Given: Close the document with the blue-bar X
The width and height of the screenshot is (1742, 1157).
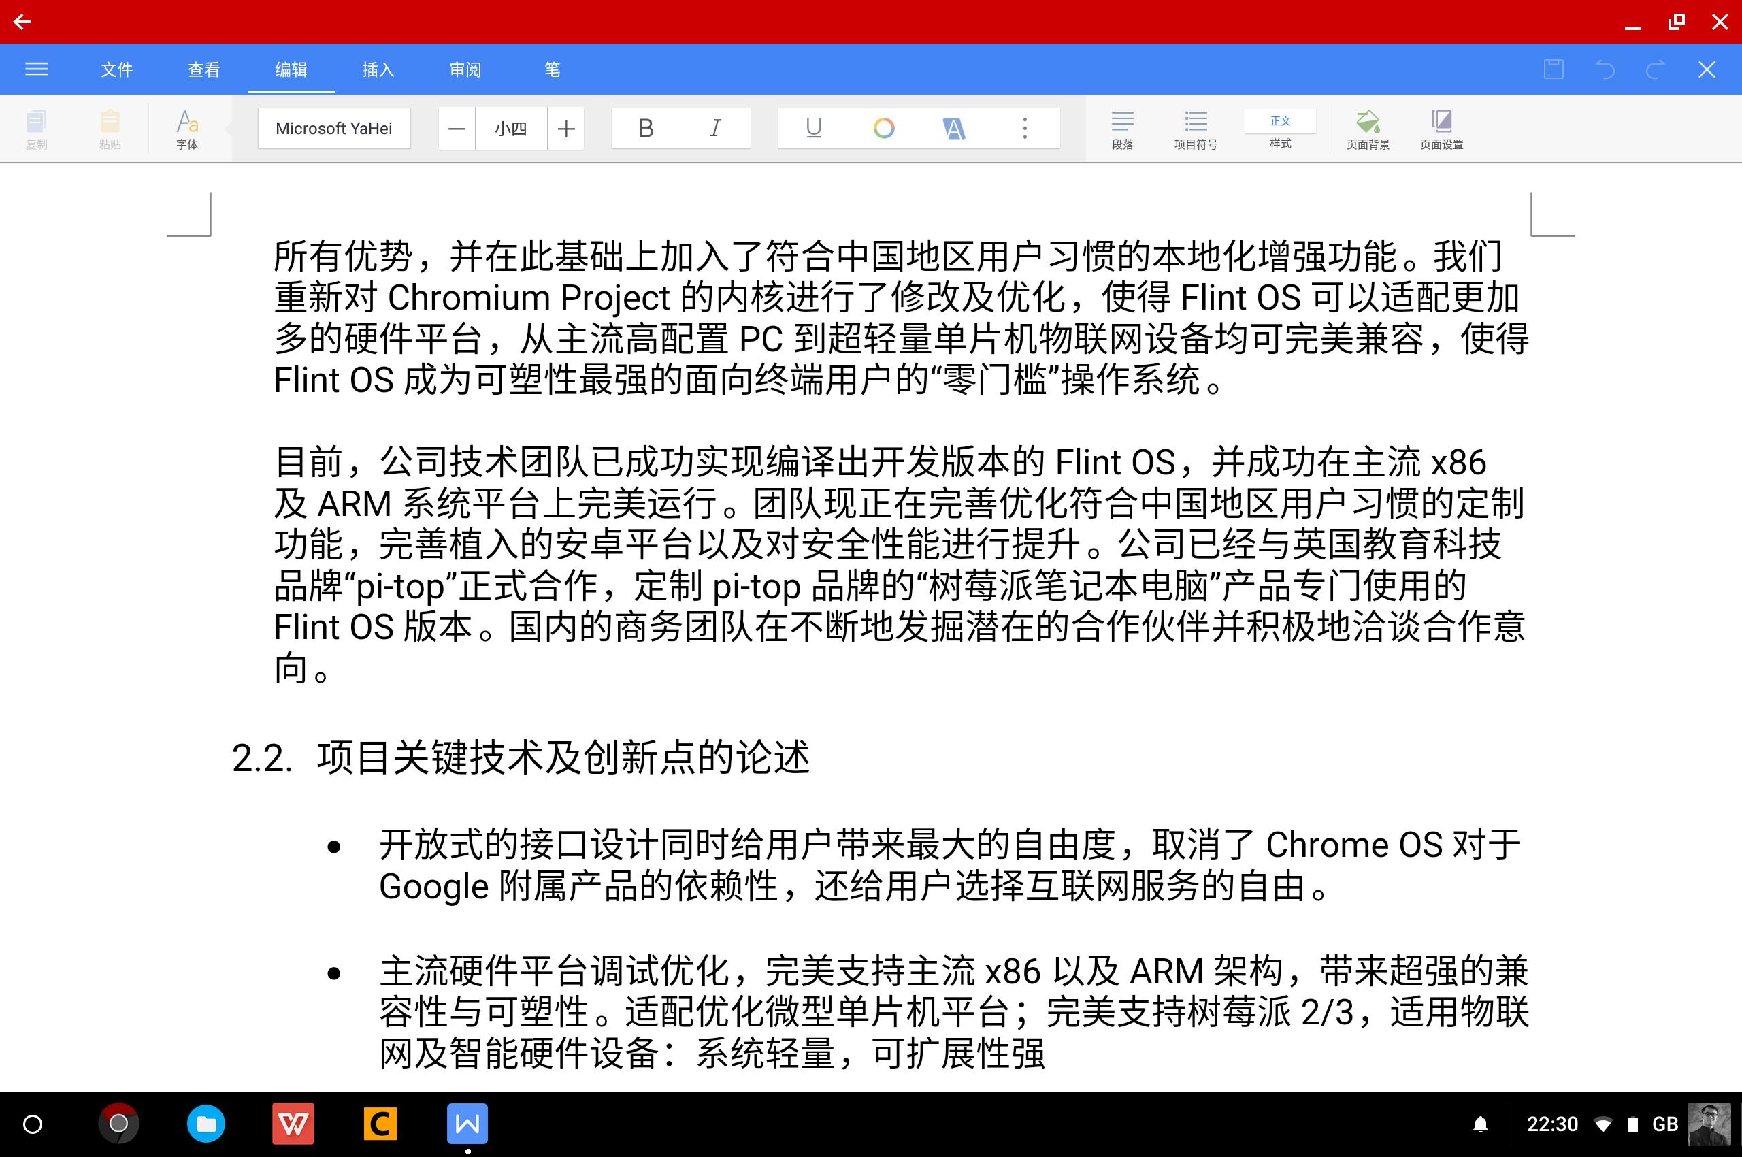Looking at the screenshot, I should click(1707, 69).
